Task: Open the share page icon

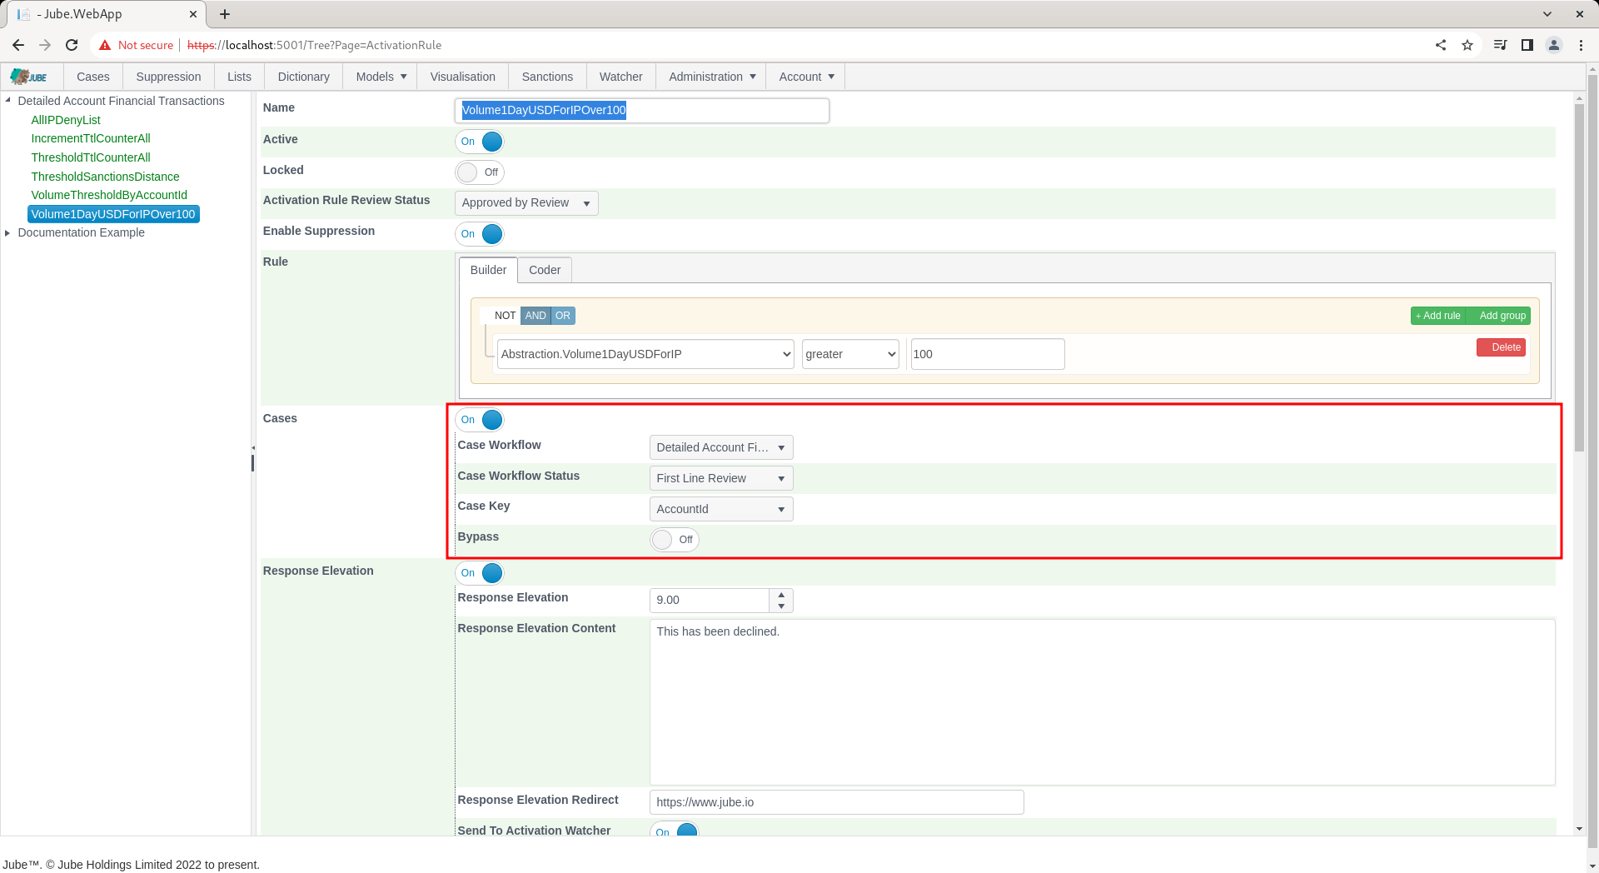Action: 1441,45
